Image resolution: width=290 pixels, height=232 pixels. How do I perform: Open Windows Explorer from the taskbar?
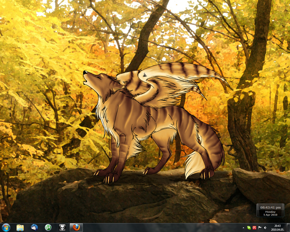tap(20, 227)
